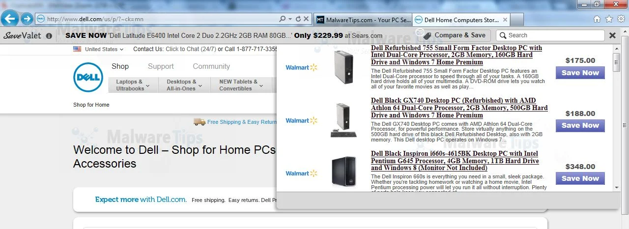This screenshot has height=229, width=629.
Task: Open the Dell Black GX740 Desktop PC link
Action: tap(459, 108)
